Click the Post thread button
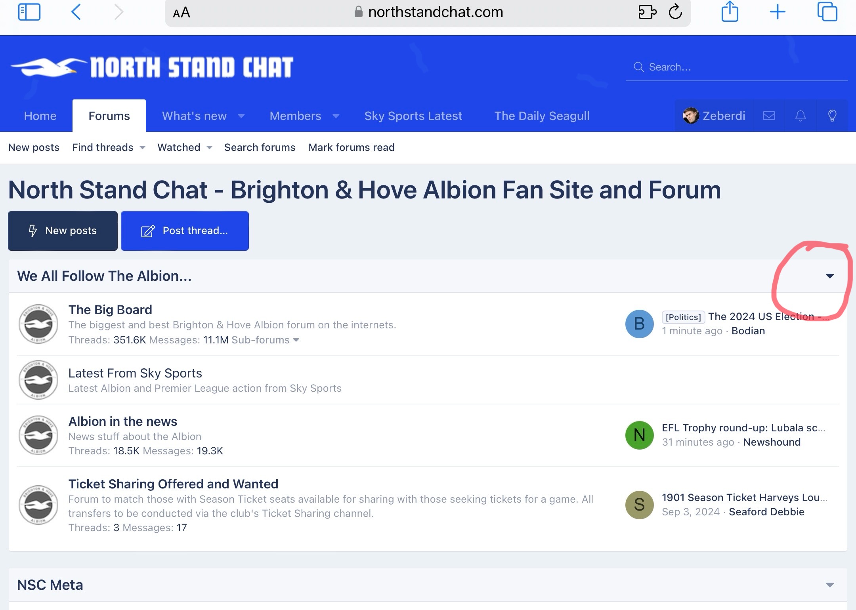Screen dimensions: 856x610 [185, 231]
